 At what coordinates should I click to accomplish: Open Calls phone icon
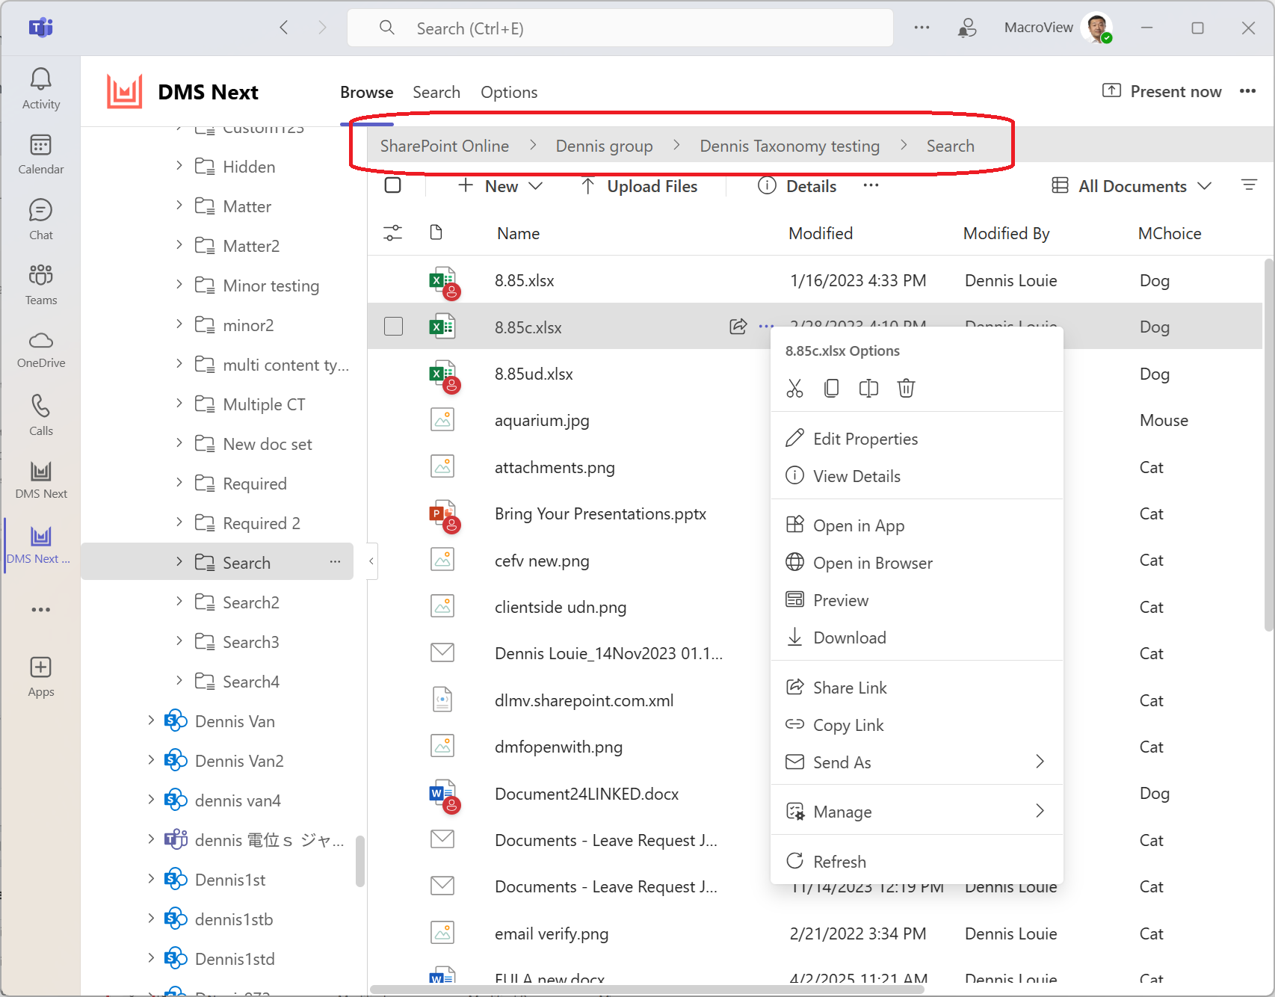[40, 415]
